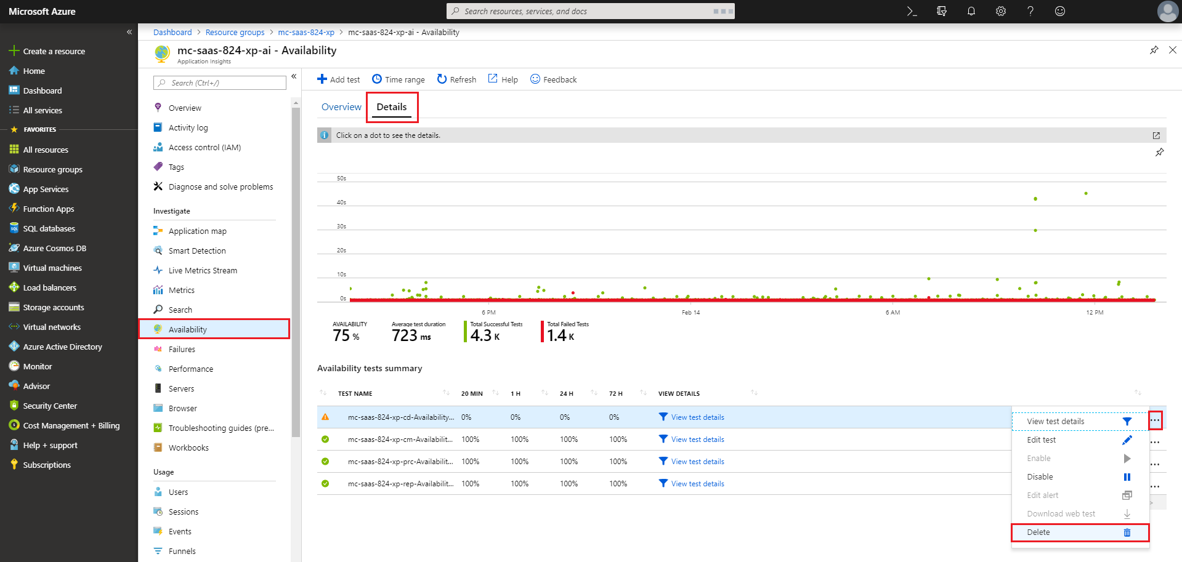Pin the Availability blade to dashboard
The image size is (1182, 562).
click(1154, 50)
